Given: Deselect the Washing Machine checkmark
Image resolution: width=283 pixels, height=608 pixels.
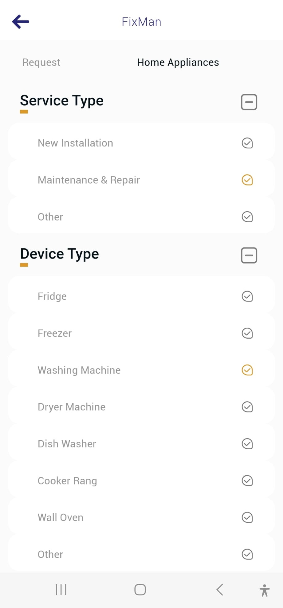Looking at the screenshot, I should (x=247, y=370).
